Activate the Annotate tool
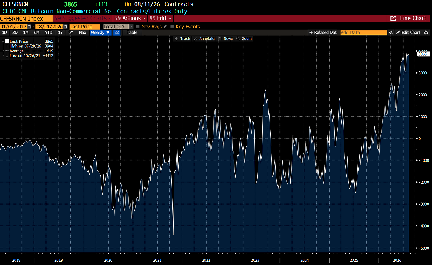Image resolution: width=432 pixels, height=265 pixels. [204, 39]
